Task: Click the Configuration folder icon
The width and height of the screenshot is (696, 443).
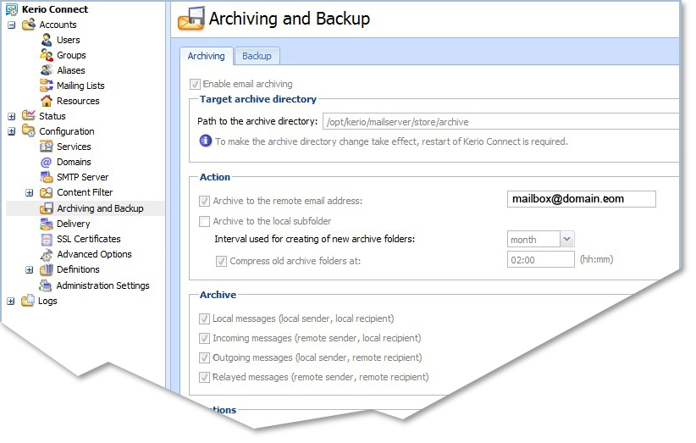Action: (29, 131)
